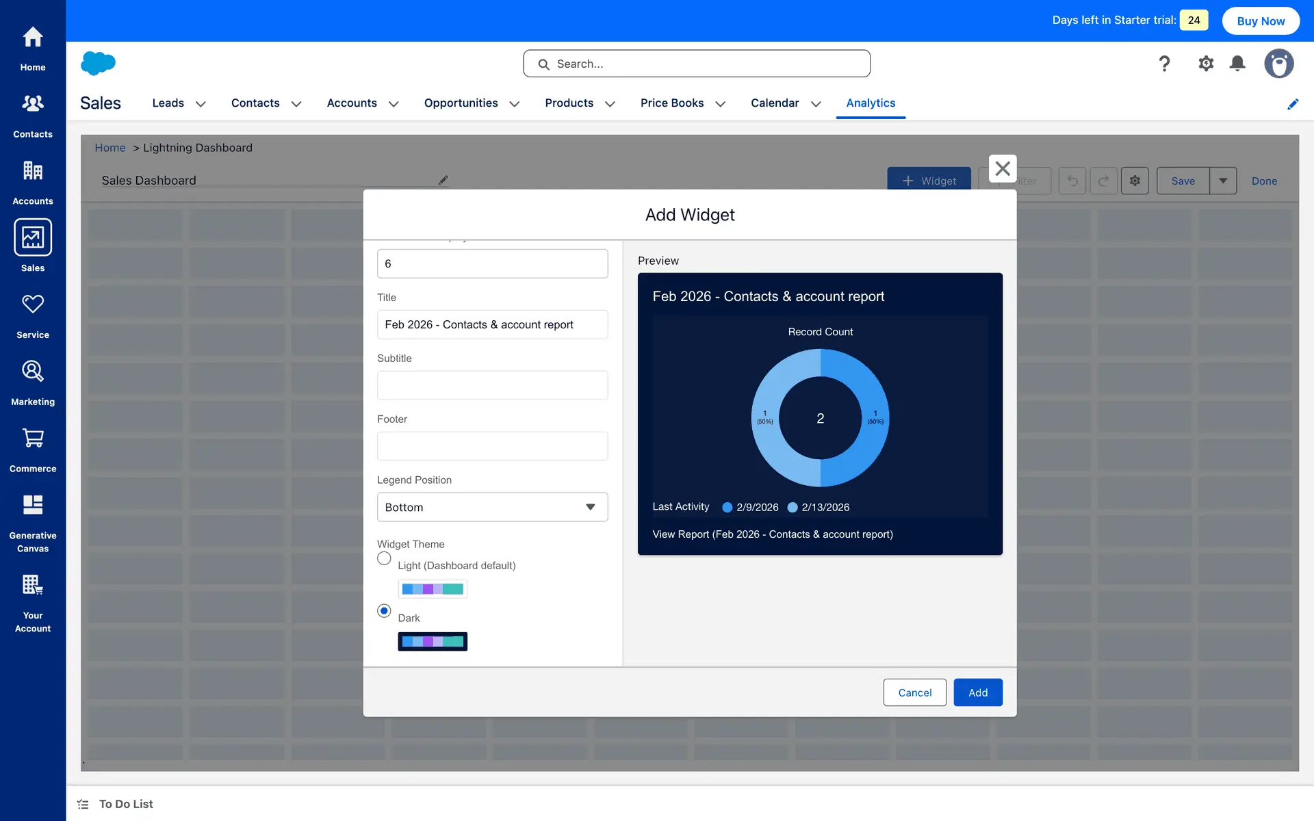Click the Buy Now button
This screenshot has height=821, width=1314.
[1260, 21]
